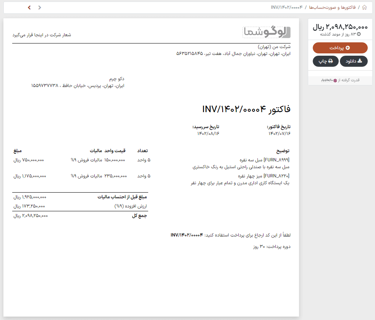The image size is (375, 320).
Task: Click the payment terms دوره پرداخت: ۳۰ روز
Action: tap(272, 247)
